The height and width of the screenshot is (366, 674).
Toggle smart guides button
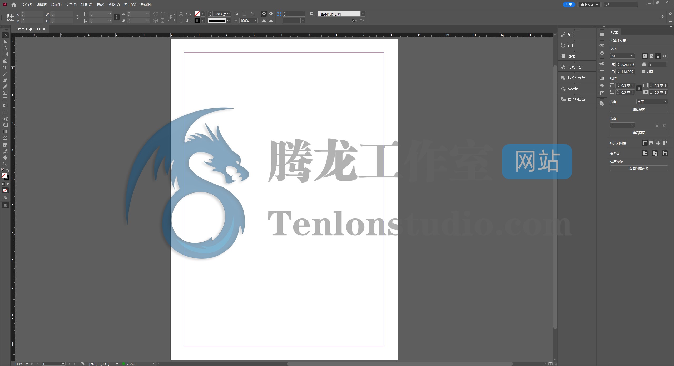tap(665, 153)
